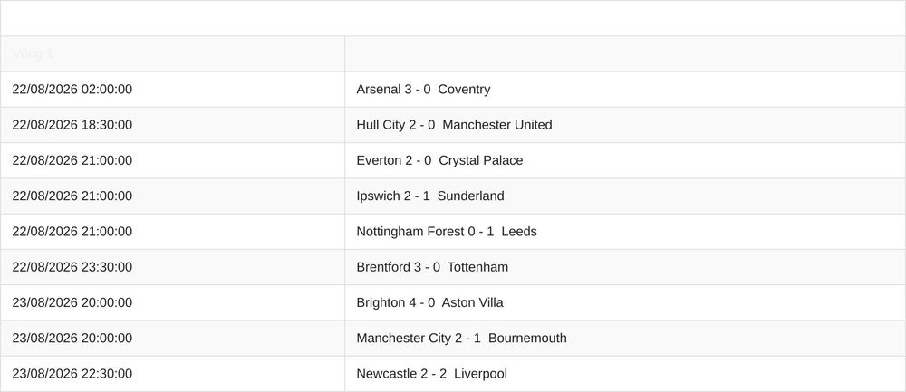
Task: Select the 22/08/2026 18:30:00 kickoff time
Action: click(72, 125)
